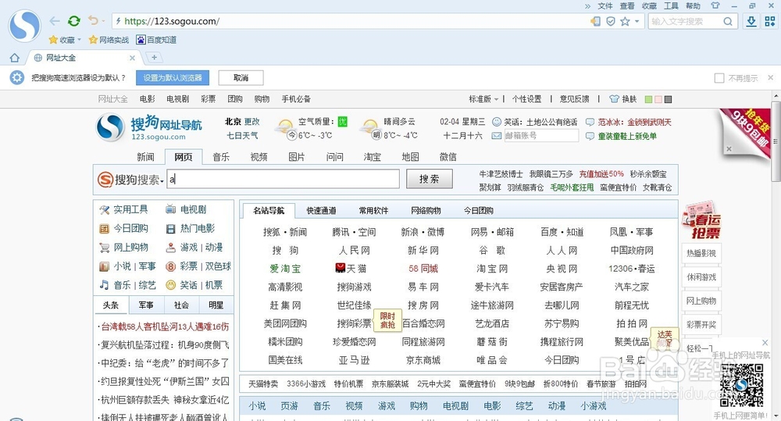Open a new tab with the plus button
The height and width of the screenshot is (421, 781).
(154, 58)
